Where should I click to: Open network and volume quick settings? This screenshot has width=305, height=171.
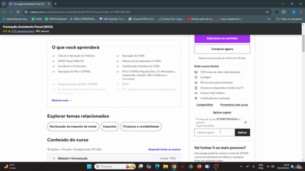pyautogui.click(x=270, y=166)
